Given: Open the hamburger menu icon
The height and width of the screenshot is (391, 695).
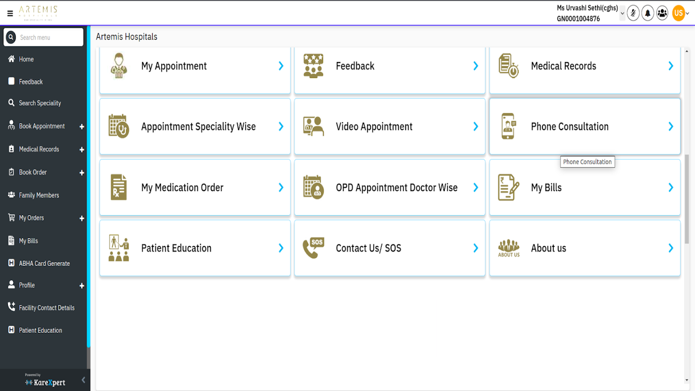Looking at the screenshot, I should [x=10, y=13].
